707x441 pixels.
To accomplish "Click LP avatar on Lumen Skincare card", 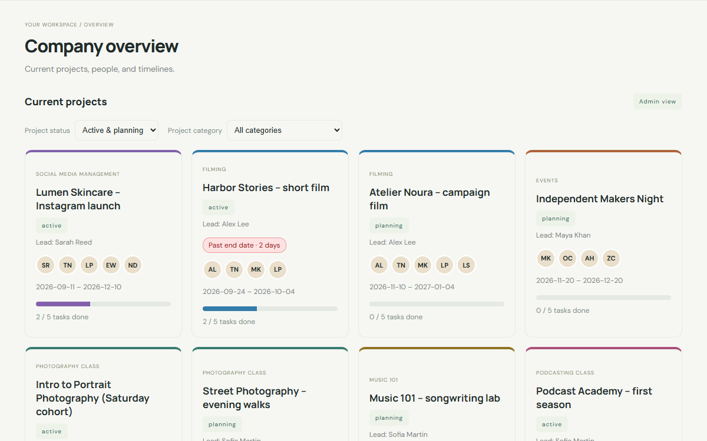I will 90,265.
